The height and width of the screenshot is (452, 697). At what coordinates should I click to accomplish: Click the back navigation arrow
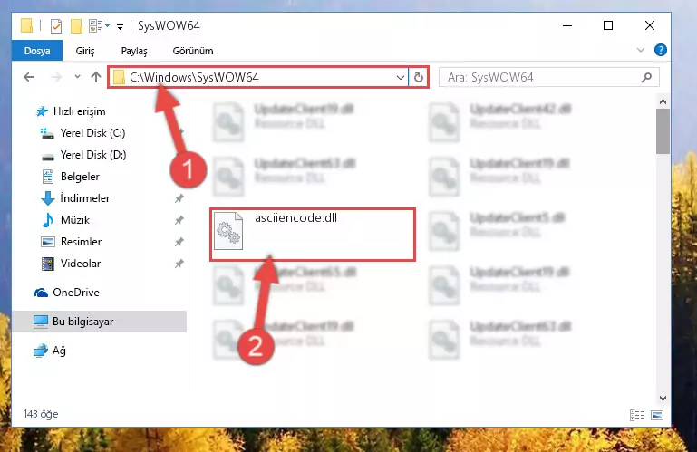(x=29, y=77)
